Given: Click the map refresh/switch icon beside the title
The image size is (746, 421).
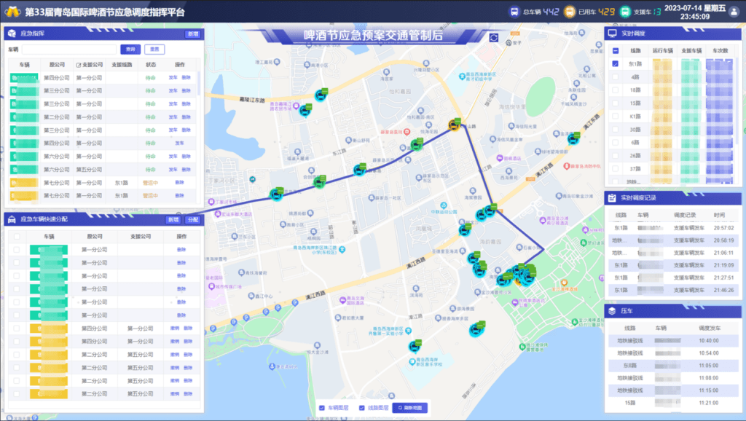Looking at the screenshot, I should coord(495,38).
